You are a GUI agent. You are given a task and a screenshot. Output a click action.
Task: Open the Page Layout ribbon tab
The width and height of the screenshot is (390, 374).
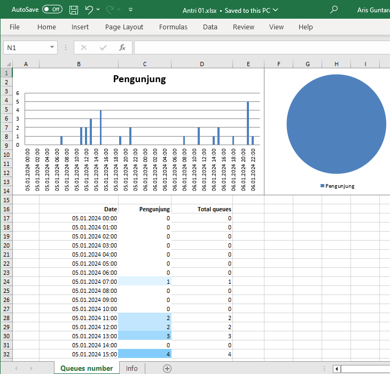[124, 27]
